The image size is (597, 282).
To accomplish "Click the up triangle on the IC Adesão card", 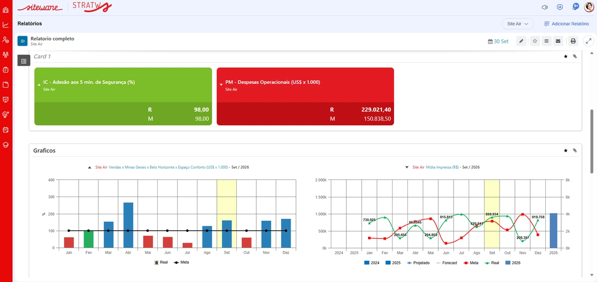I will (39, 85).
